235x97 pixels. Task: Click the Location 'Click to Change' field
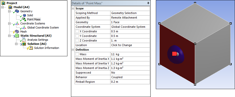130,45
